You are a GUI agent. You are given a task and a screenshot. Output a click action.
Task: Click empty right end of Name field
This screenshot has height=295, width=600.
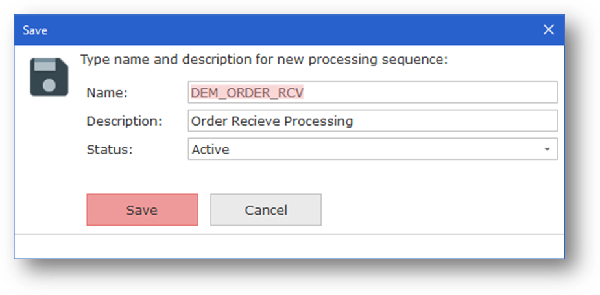pyautogui.click(x=506, y=93)
